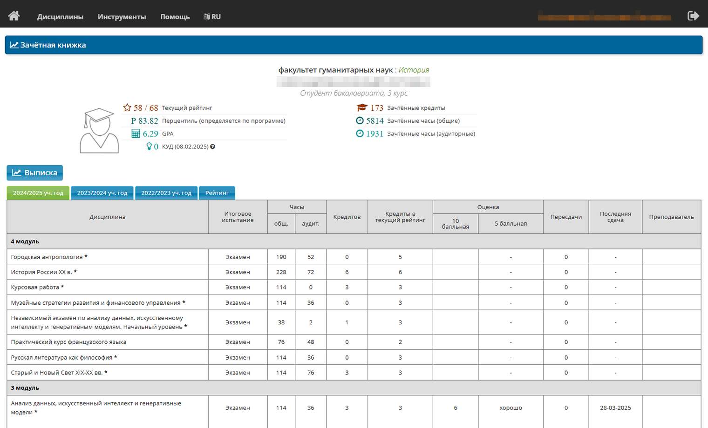The height and width of the screenshot is (428, 708).
Task: Select the 2022/2023 уч. год tab
Action: 166,193
